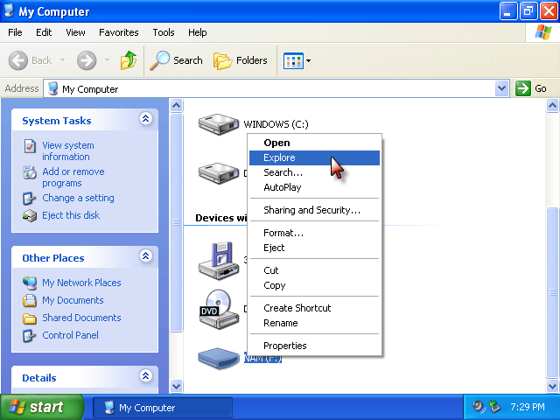Click the My Network Places icon
This screenshot has height=420, width=560.
pos(30,283)
